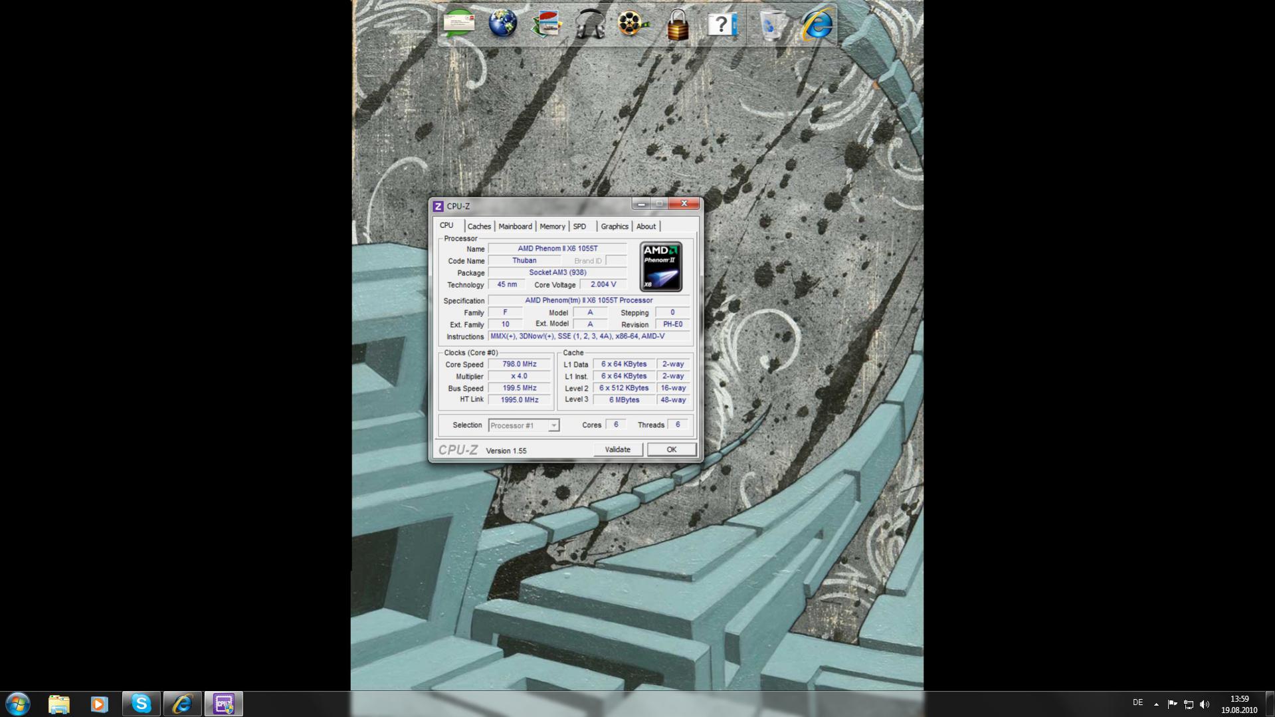
Task: Open the headphones music icon in the dock
Action: (590, 24)
